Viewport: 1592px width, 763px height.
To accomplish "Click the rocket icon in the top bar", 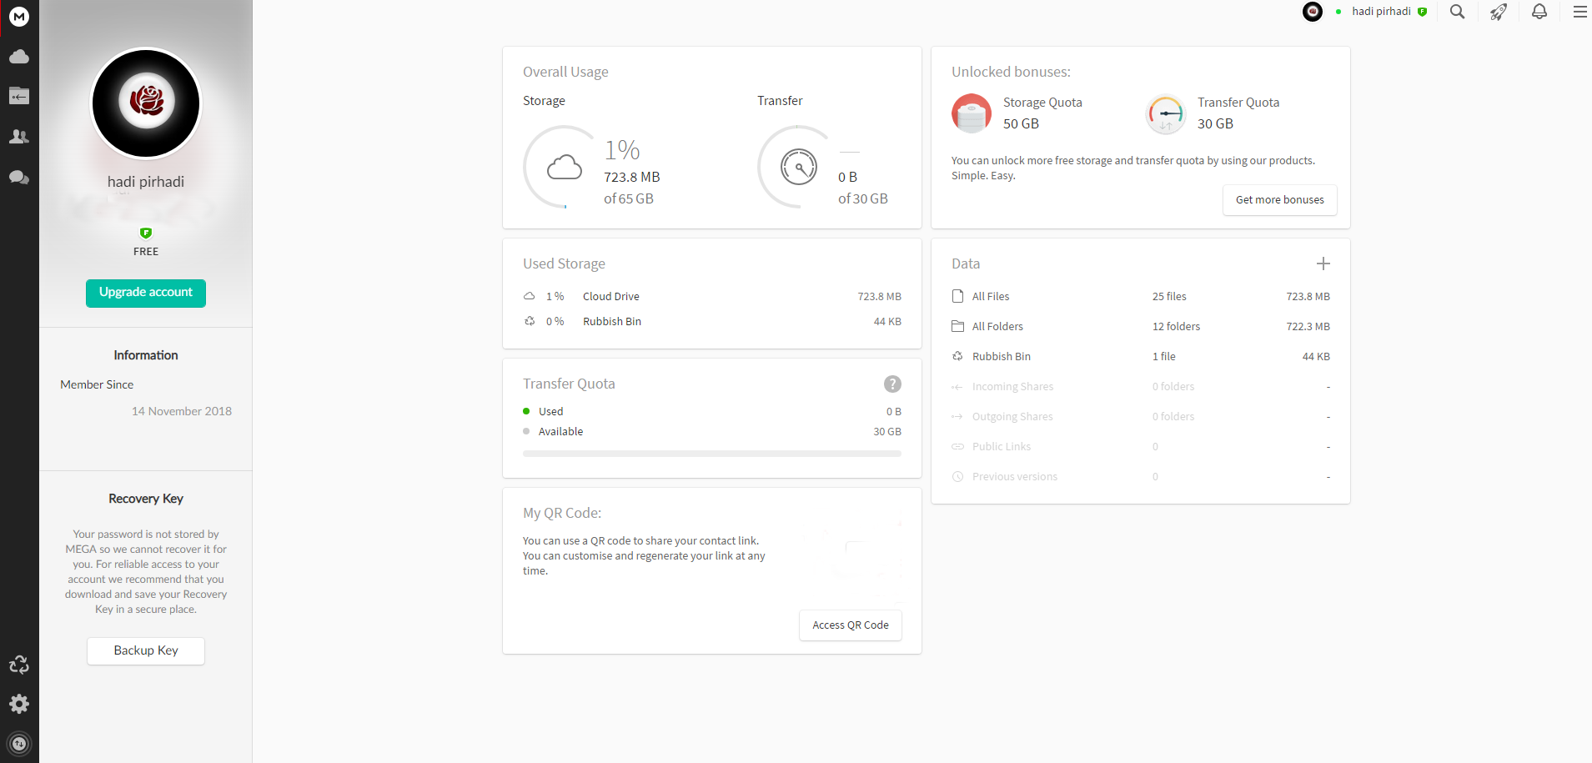I will (1499, 12).
